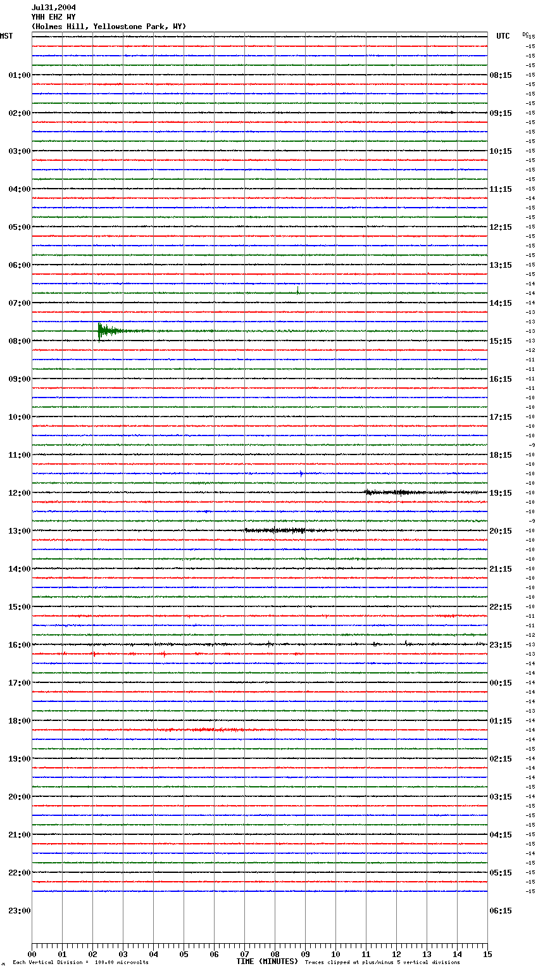Click the 13:15 UTC time label

click(x=501, y=265)
